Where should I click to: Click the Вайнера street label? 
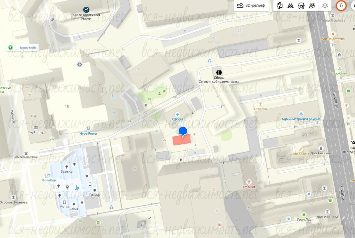[x=13, y=116]
